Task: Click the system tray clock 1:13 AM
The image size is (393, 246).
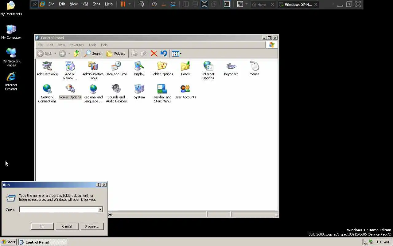Action: click(383, 242)
